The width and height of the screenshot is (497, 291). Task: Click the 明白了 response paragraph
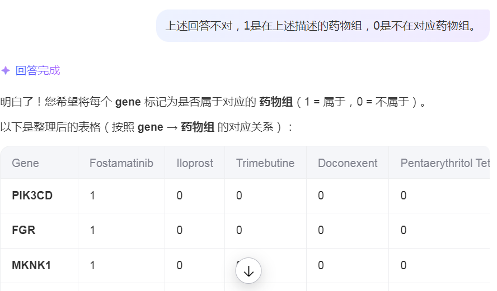tap(213, 102)
